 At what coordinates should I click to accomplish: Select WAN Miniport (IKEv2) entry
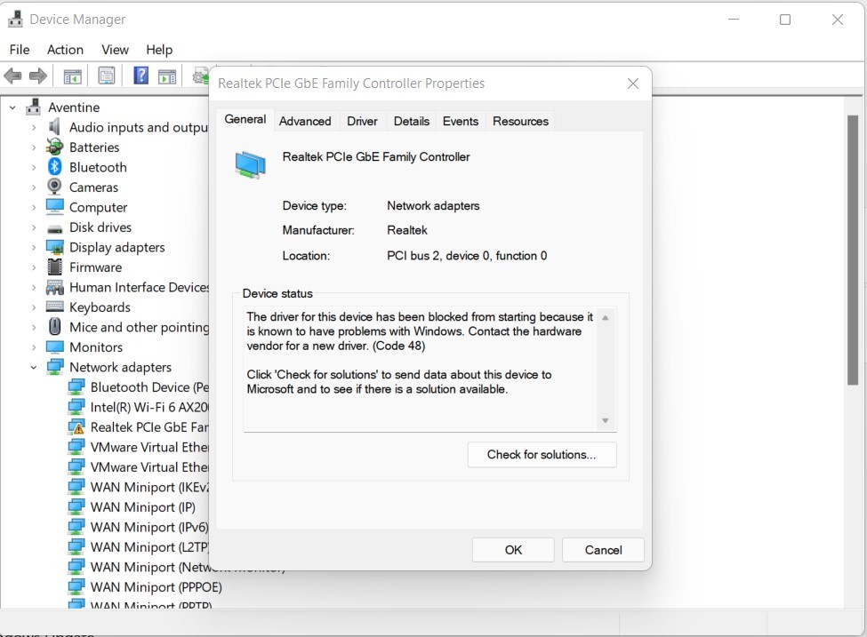149,487
